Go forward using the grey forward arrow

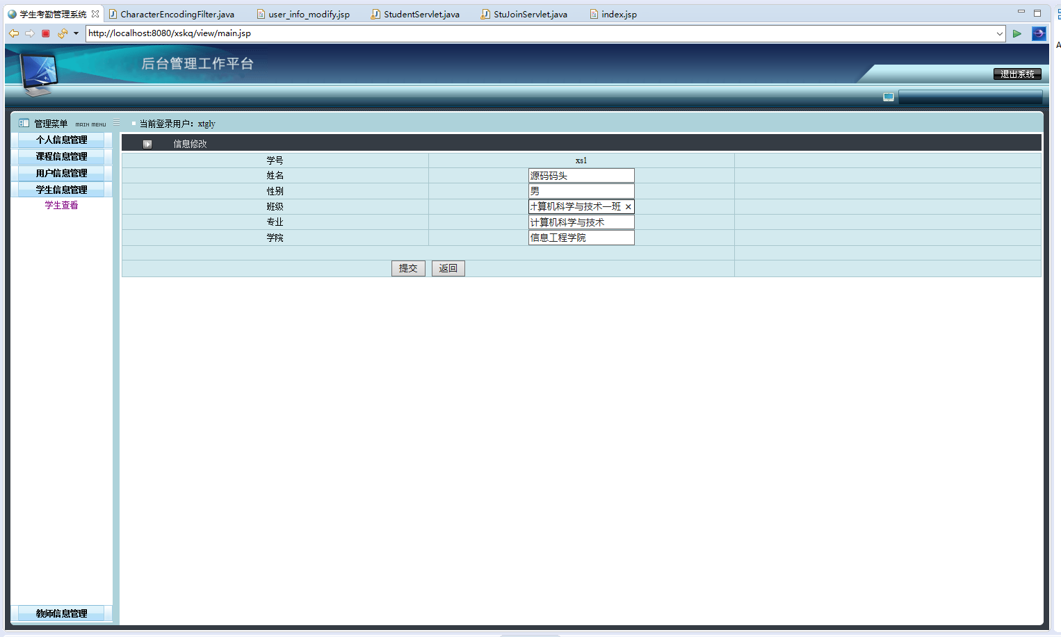point(29,33)
